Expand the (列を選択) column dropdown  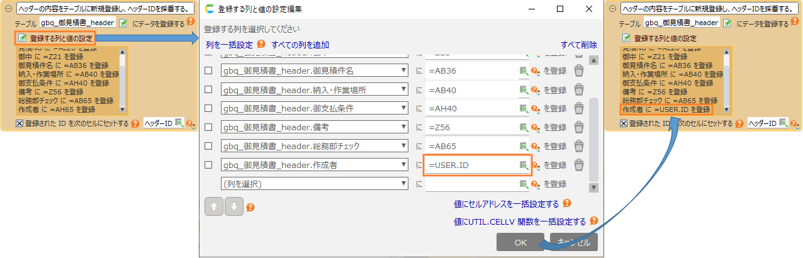click(315, 184)
